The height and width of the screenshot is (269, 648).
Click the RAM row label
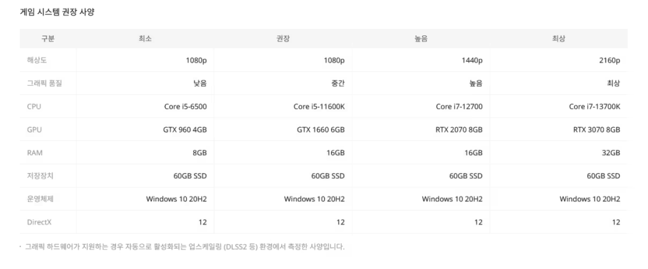click(x=35, y=153)
